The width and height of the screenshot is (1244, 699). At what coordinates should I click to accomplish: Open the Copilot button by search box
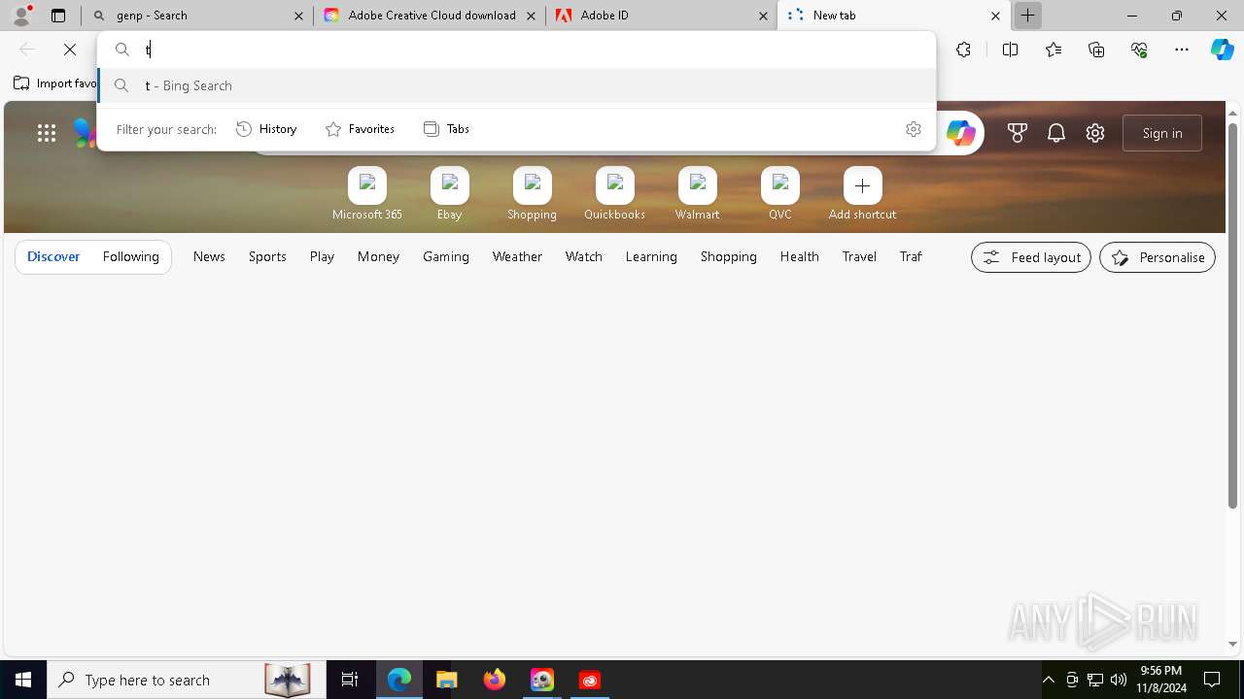(x=960, y=133)
